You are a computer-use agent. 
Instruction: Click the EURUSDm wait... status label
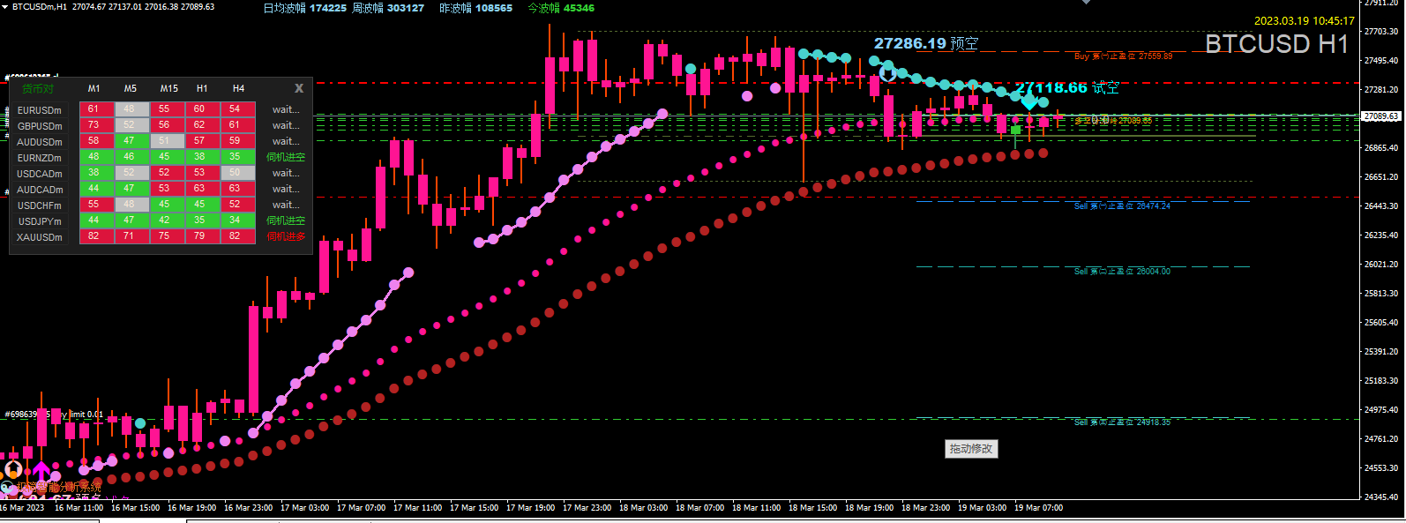pyautogui.click(x=286, y=109)
